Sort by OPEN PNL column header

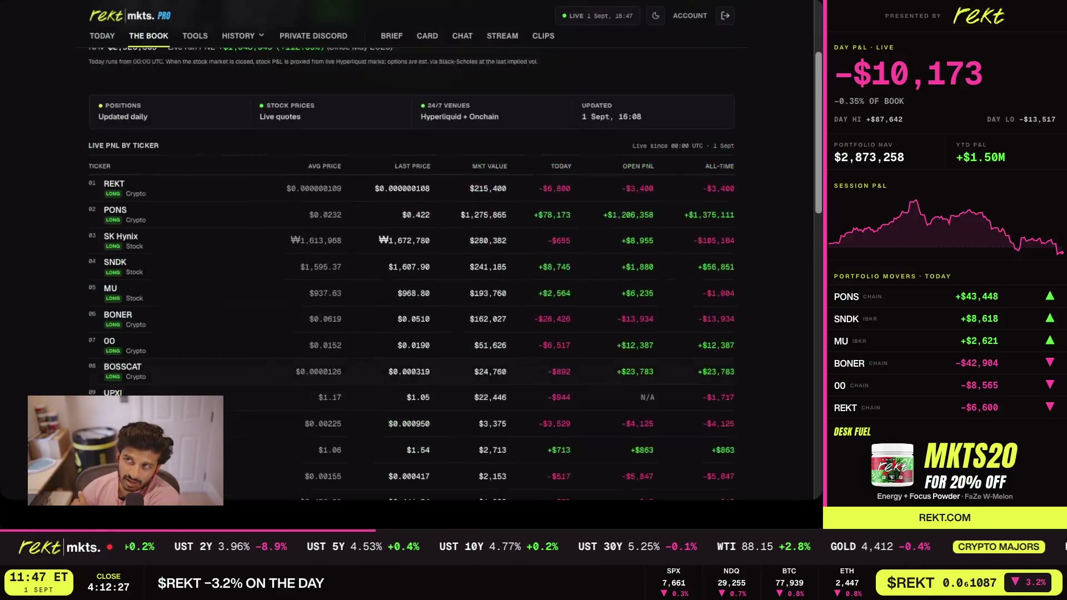point(638,166)
